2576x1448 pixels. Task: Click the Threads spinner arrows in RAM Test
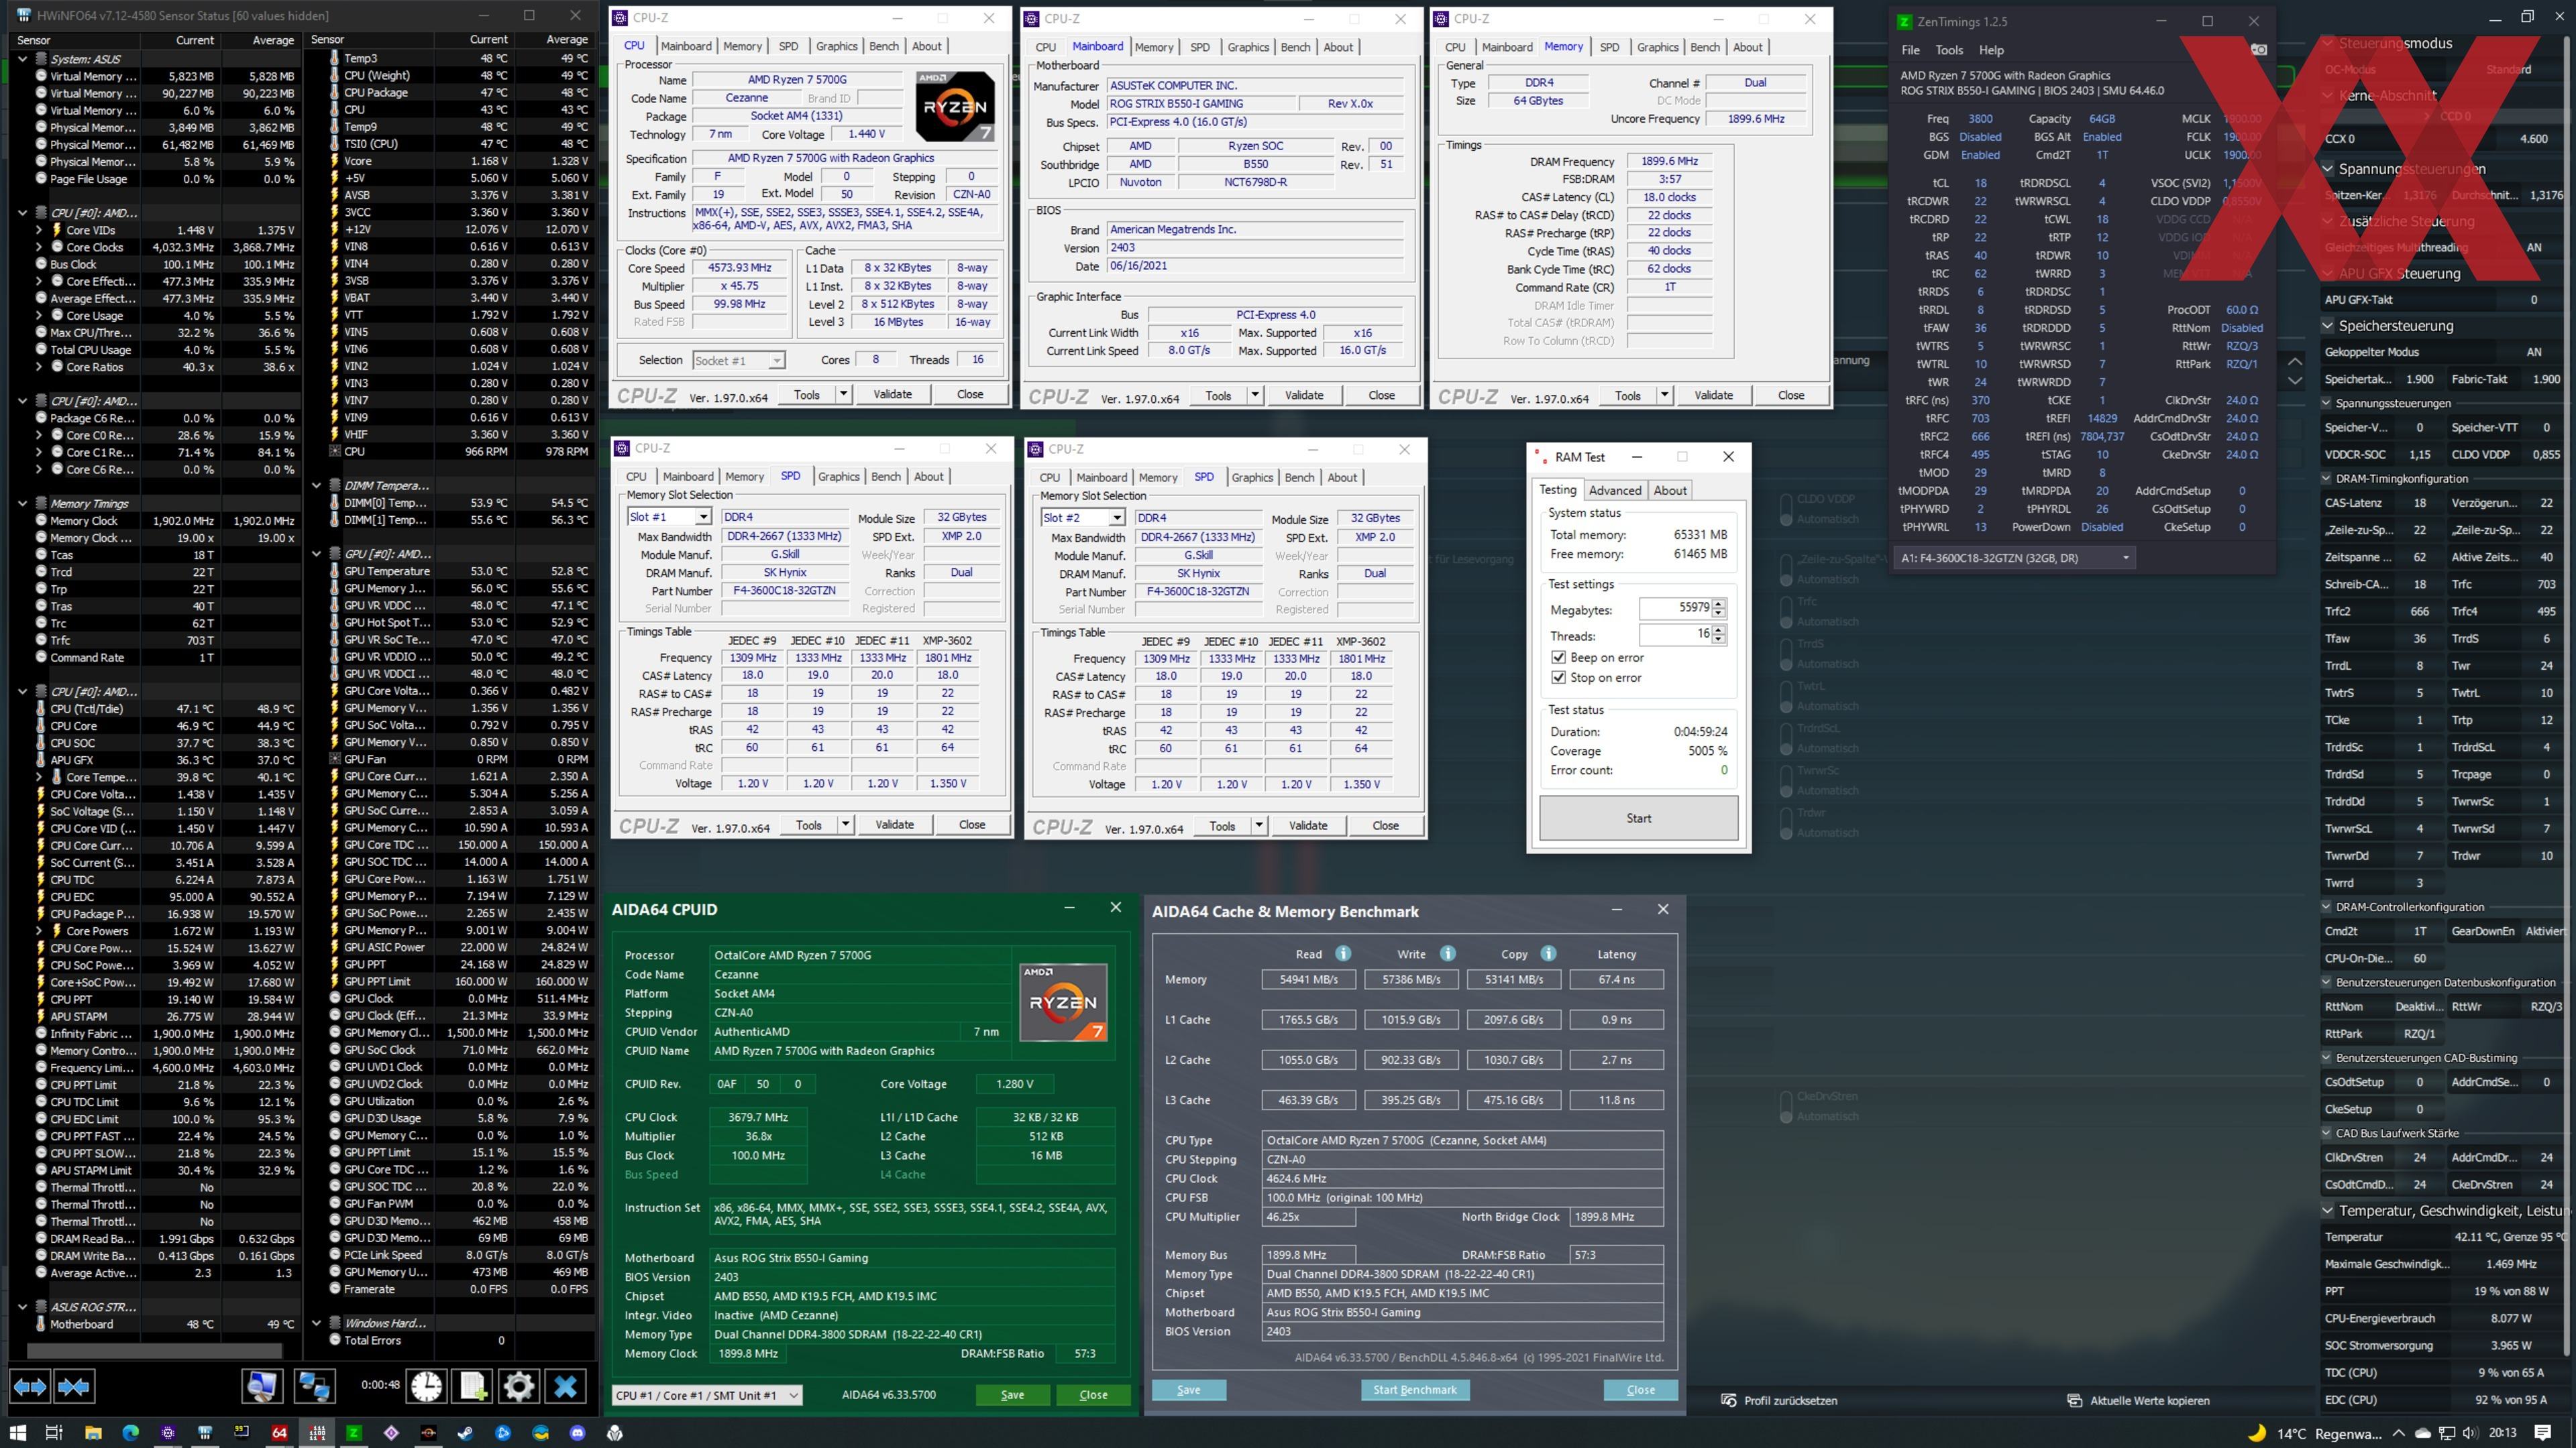coord(1718,633)
